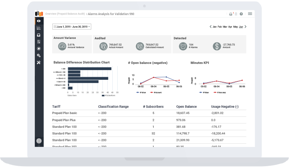Open the notifications inbox icon in header
The width and height of the screenshot is (289, 167).
[231, 14]
